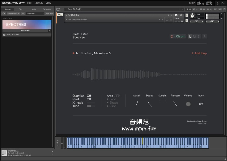Click the save snapshot icon
Image resolution: width=227 pixels, height=161 pixels.
[x=167, y=20]
